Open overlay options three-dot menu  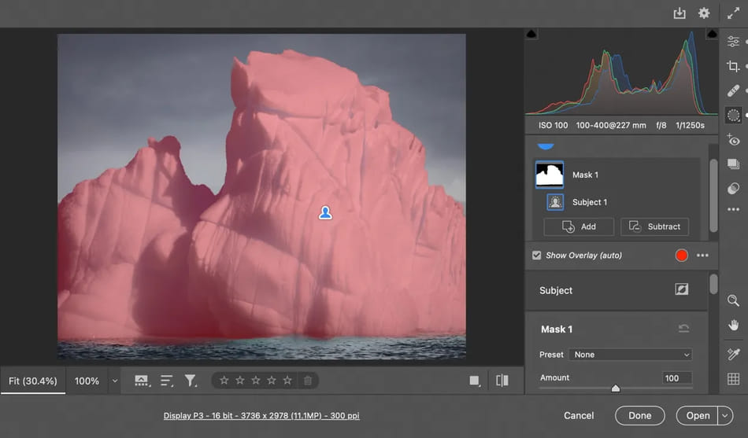pos(702,256)
